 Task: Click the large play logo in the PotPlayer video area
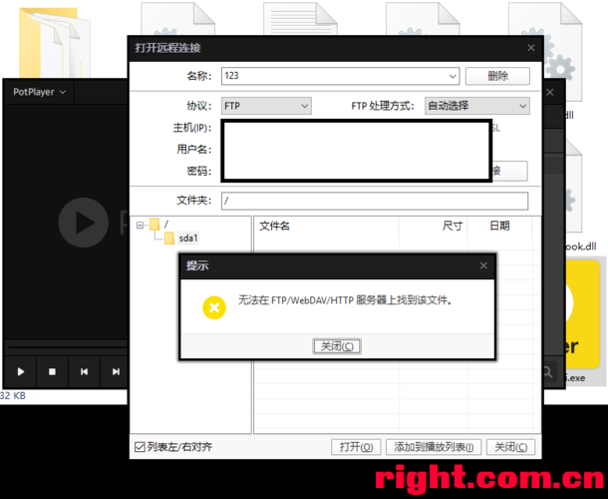84,223
